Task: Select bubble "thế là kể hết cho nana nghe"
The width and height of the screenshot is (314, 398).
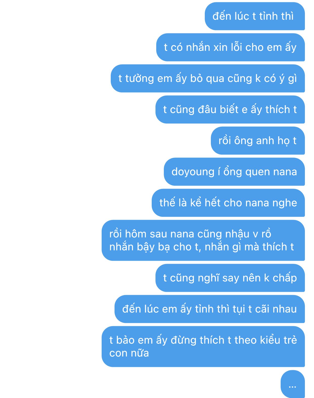Action: click(x=228, y=203)
